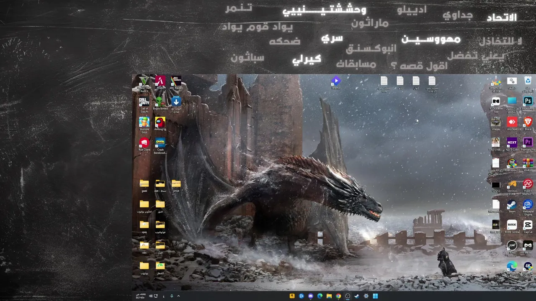
Task: Open the StreamElements SE.Live shortcut
Action: [496, 84]
